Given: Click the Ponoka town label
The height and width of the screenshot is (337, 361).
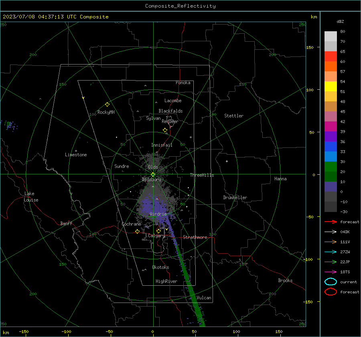Looking at the screenshot, I should pos(183,83).
